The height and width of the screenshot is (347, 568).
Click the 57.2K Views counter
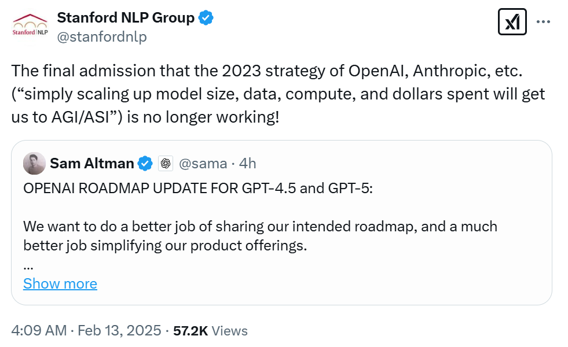pos(210,331)
